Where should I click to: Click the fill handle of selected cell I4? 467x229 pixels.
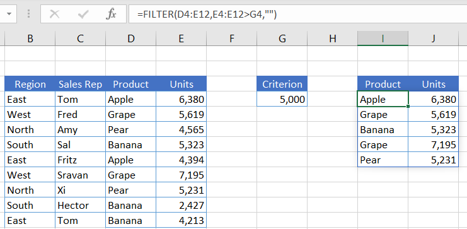(408, 106)
